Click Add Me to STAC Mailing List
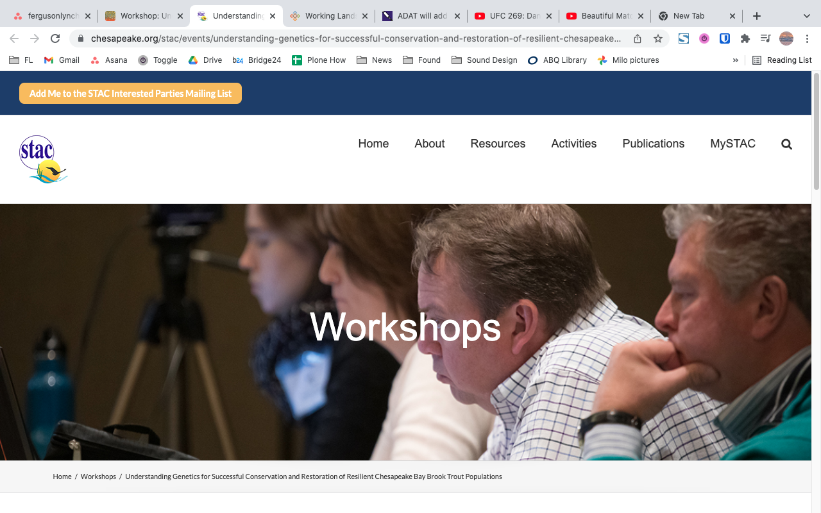 pos(130,93)
